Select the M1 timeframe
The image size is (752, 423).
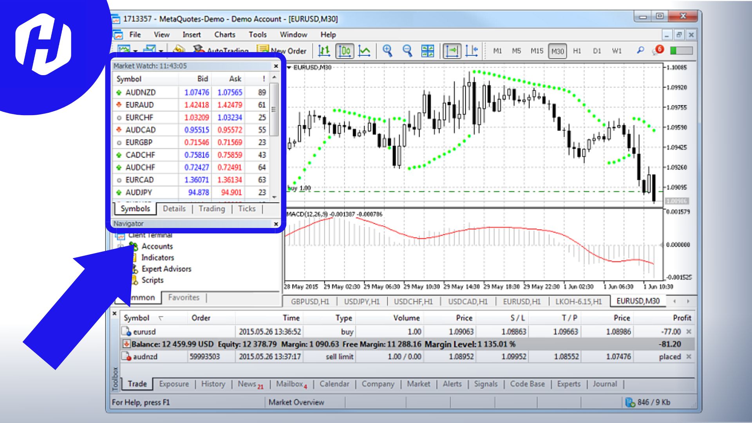coord(497,51)
